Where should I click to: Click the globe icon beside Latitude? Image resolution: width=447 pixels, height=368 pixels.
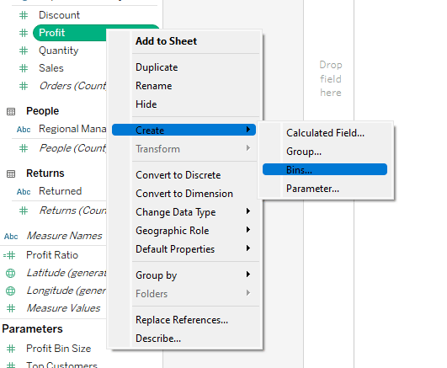pos(11,273)
